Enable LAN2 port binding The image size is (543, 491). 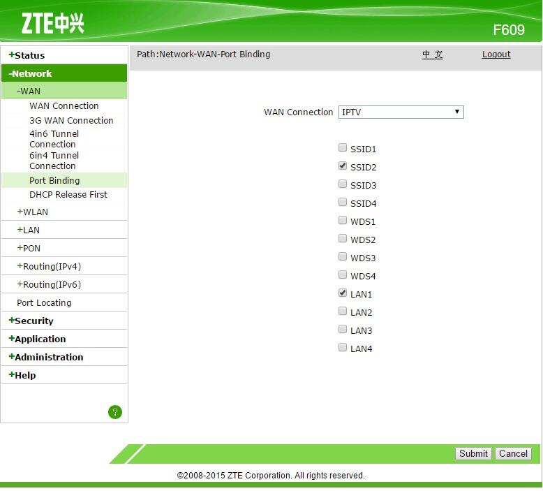343,311
